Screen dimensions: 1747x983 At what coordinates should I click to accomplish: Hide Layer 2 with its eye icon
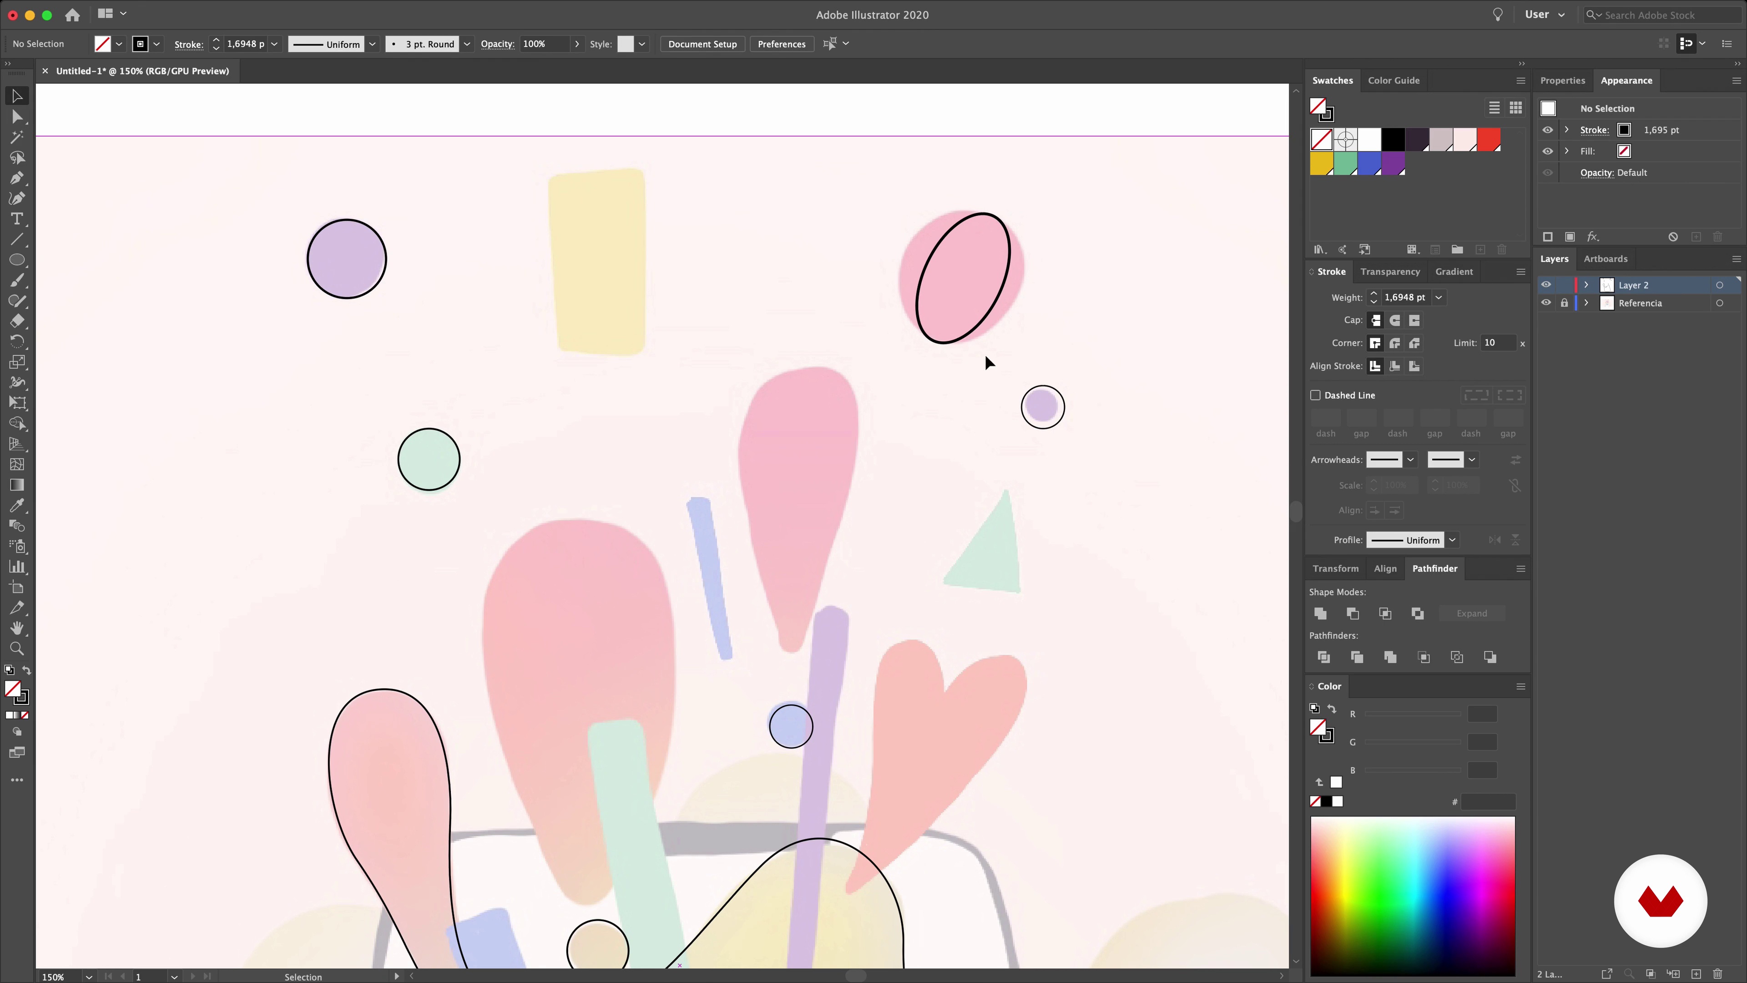point(1546,285)
